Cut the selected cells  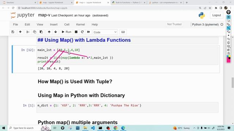28,32
